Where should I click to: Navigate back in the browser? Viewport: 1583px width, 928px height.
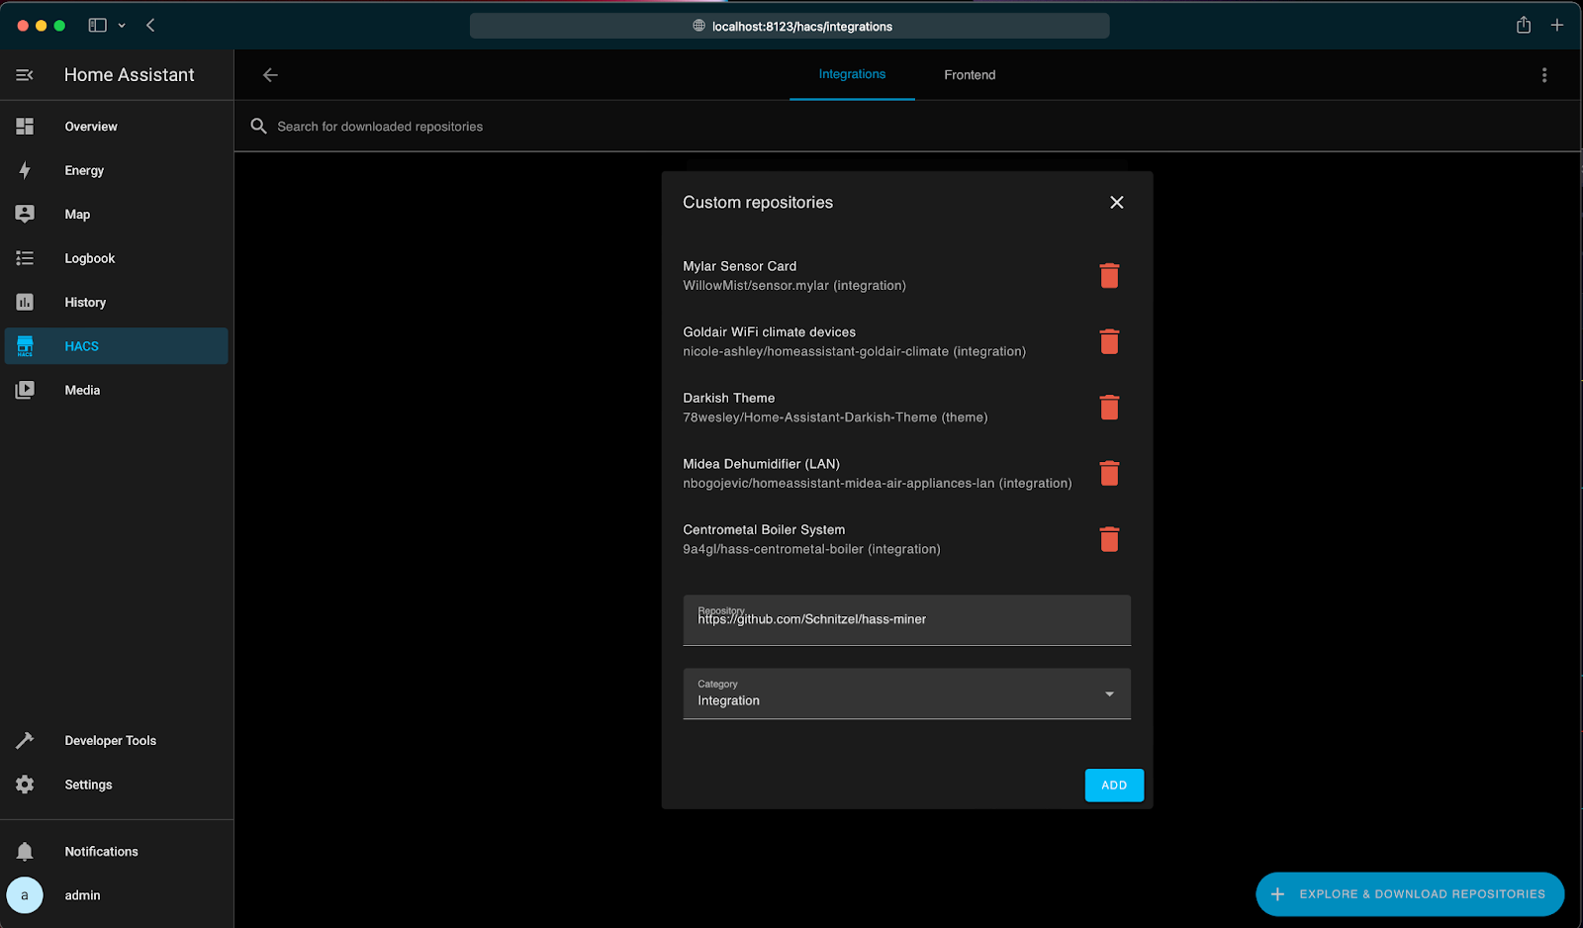[x=150, y=26]
